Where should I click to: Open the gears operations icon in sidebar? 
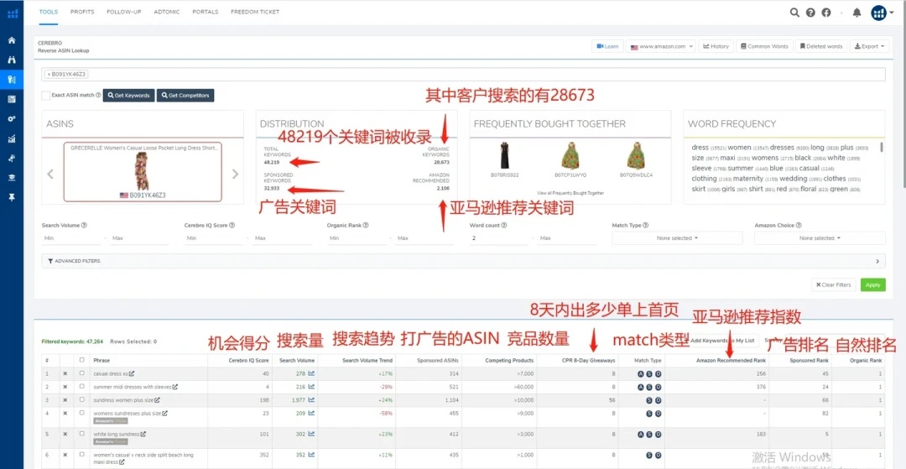pyautogui.click(x=12, y=119)
